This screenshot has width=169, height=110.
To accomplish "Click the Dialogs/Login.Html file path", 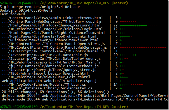I will click(52, 29).
